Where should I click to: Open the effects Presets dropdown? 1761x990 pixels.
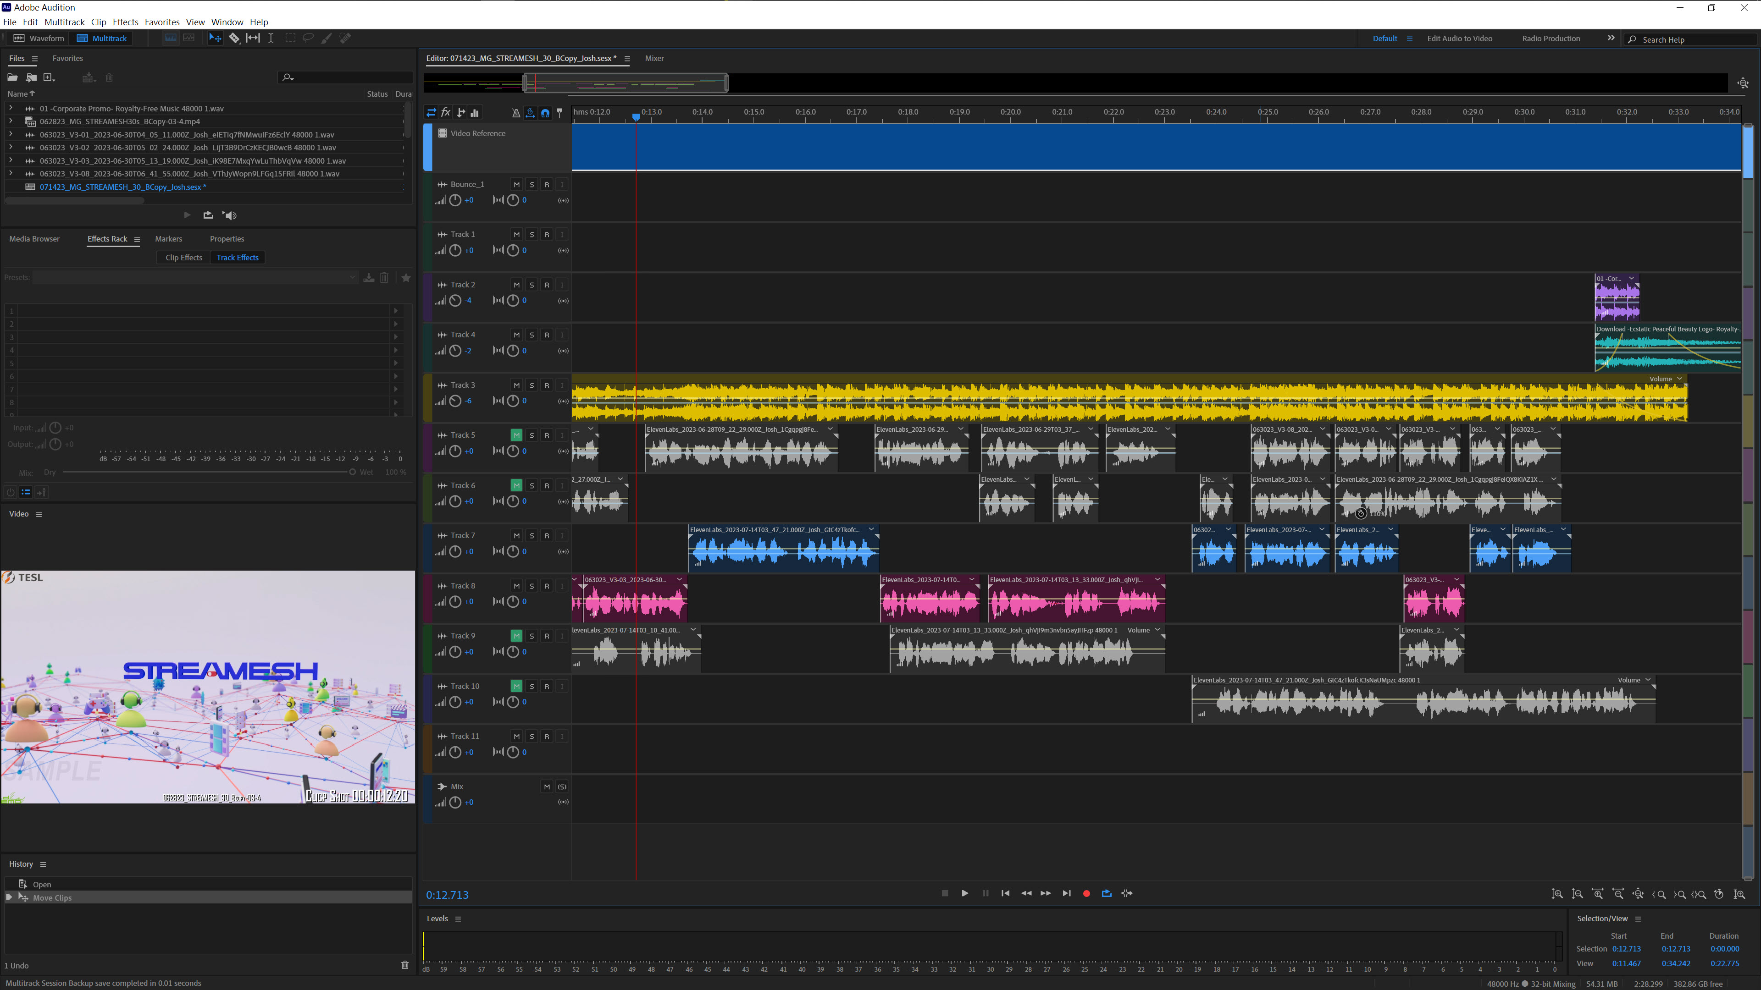(x=352, y=277)
